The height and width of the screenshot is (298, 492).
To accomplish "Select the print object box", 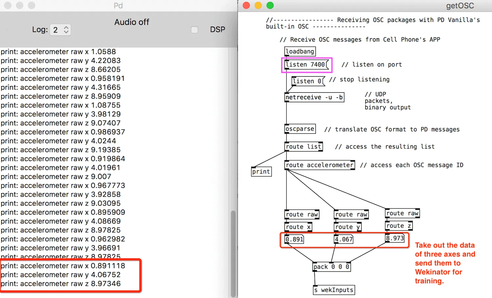I will [261, 171].
